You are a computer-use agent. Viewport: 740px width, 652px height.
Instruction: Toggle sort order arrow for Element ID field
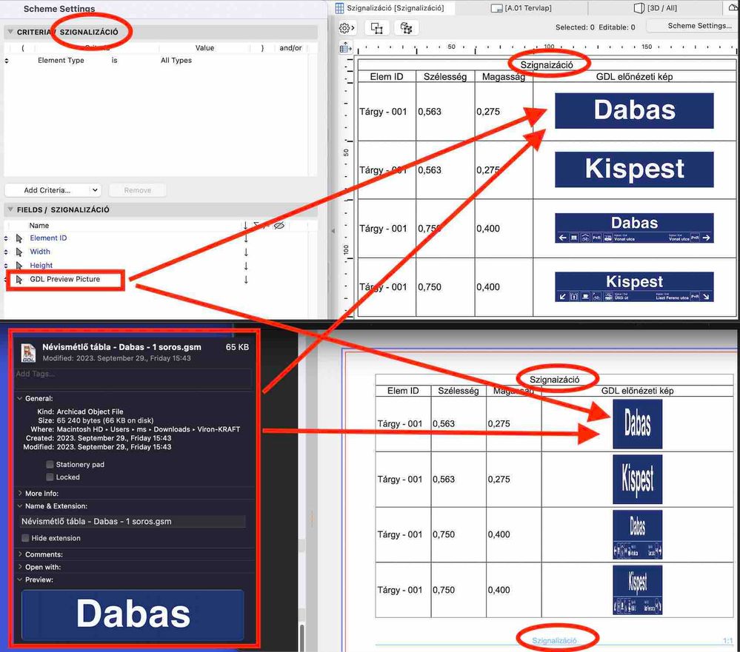[246, 238]
